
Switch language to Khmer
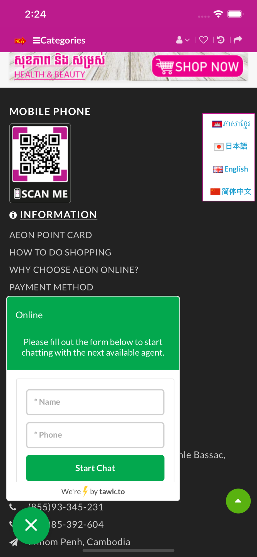tap(231, 124)
